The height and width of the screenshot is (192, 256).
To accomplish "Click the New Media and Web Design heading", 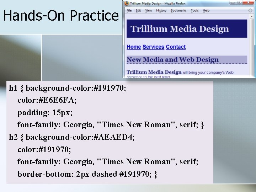I will (172, 60).
